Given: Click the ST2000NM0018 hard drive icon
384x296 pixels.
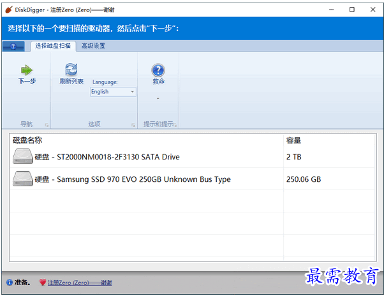Looking at the screenshot, I should (23, 156).
